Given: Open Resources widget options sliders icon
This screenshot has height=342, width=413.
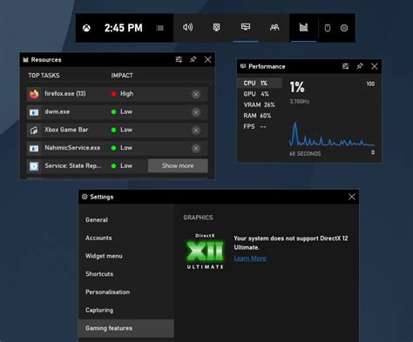Looking at the screenshot, I should pyautogui.click(x=179, y=59).
